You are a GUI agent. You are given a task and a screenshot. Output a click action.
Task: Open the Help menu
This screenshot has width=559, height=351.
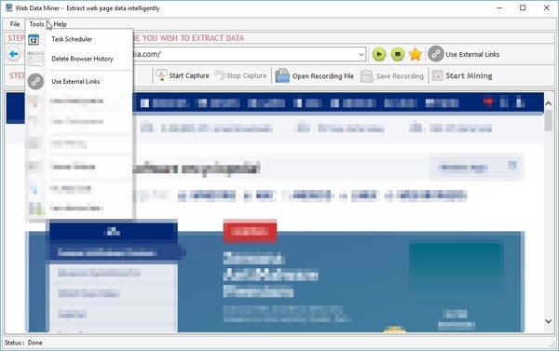[x=60, y=24]
